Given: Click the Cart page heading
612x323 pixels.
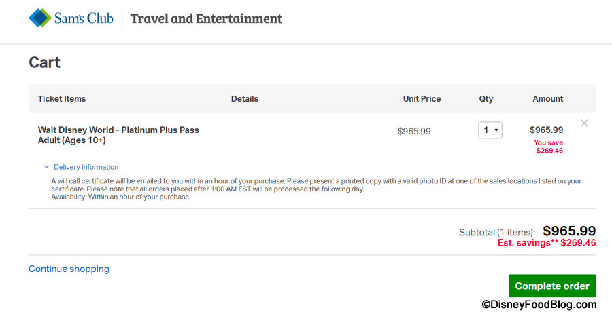Looking at the screenshot, I should point(45,62).
